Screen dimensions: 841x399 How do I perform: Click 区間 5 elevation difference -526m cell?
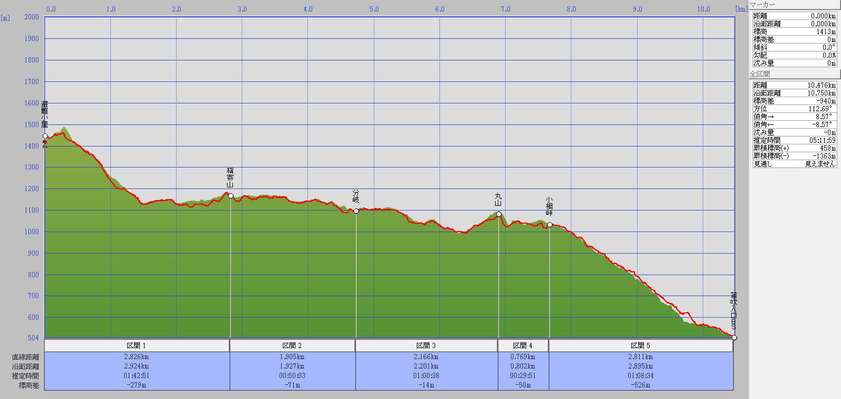pos(641,385)
